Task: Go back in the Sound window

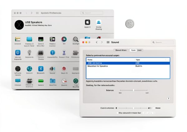Action: coord(97,42)
